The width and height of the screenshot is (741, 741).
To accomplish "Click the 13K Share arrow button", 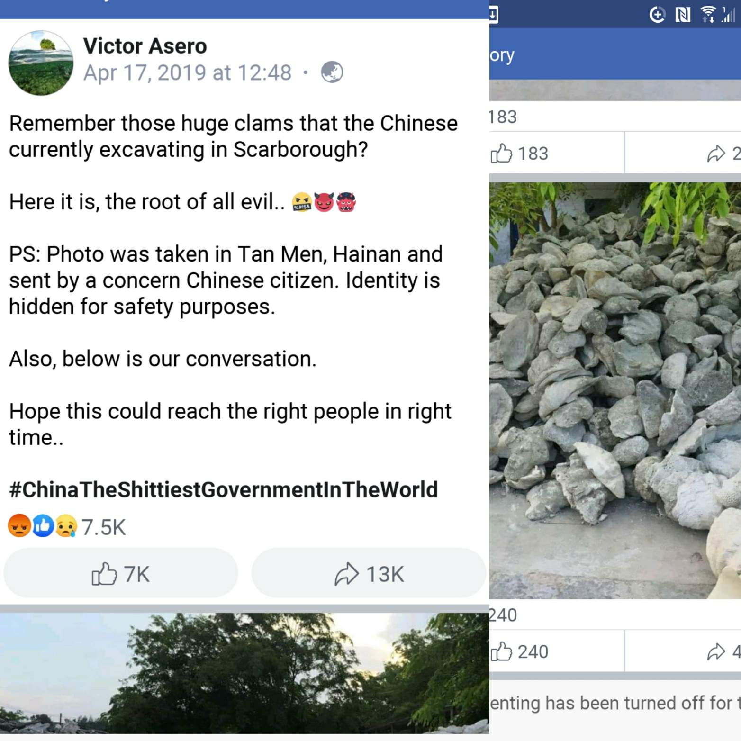I will pyautogui.click(x=369, y=574).
